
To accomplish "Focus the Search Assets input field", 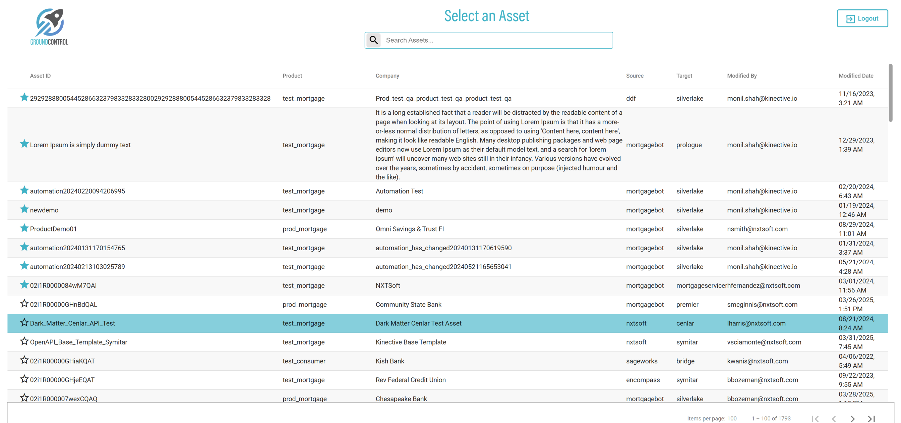I will pos(497,40).
